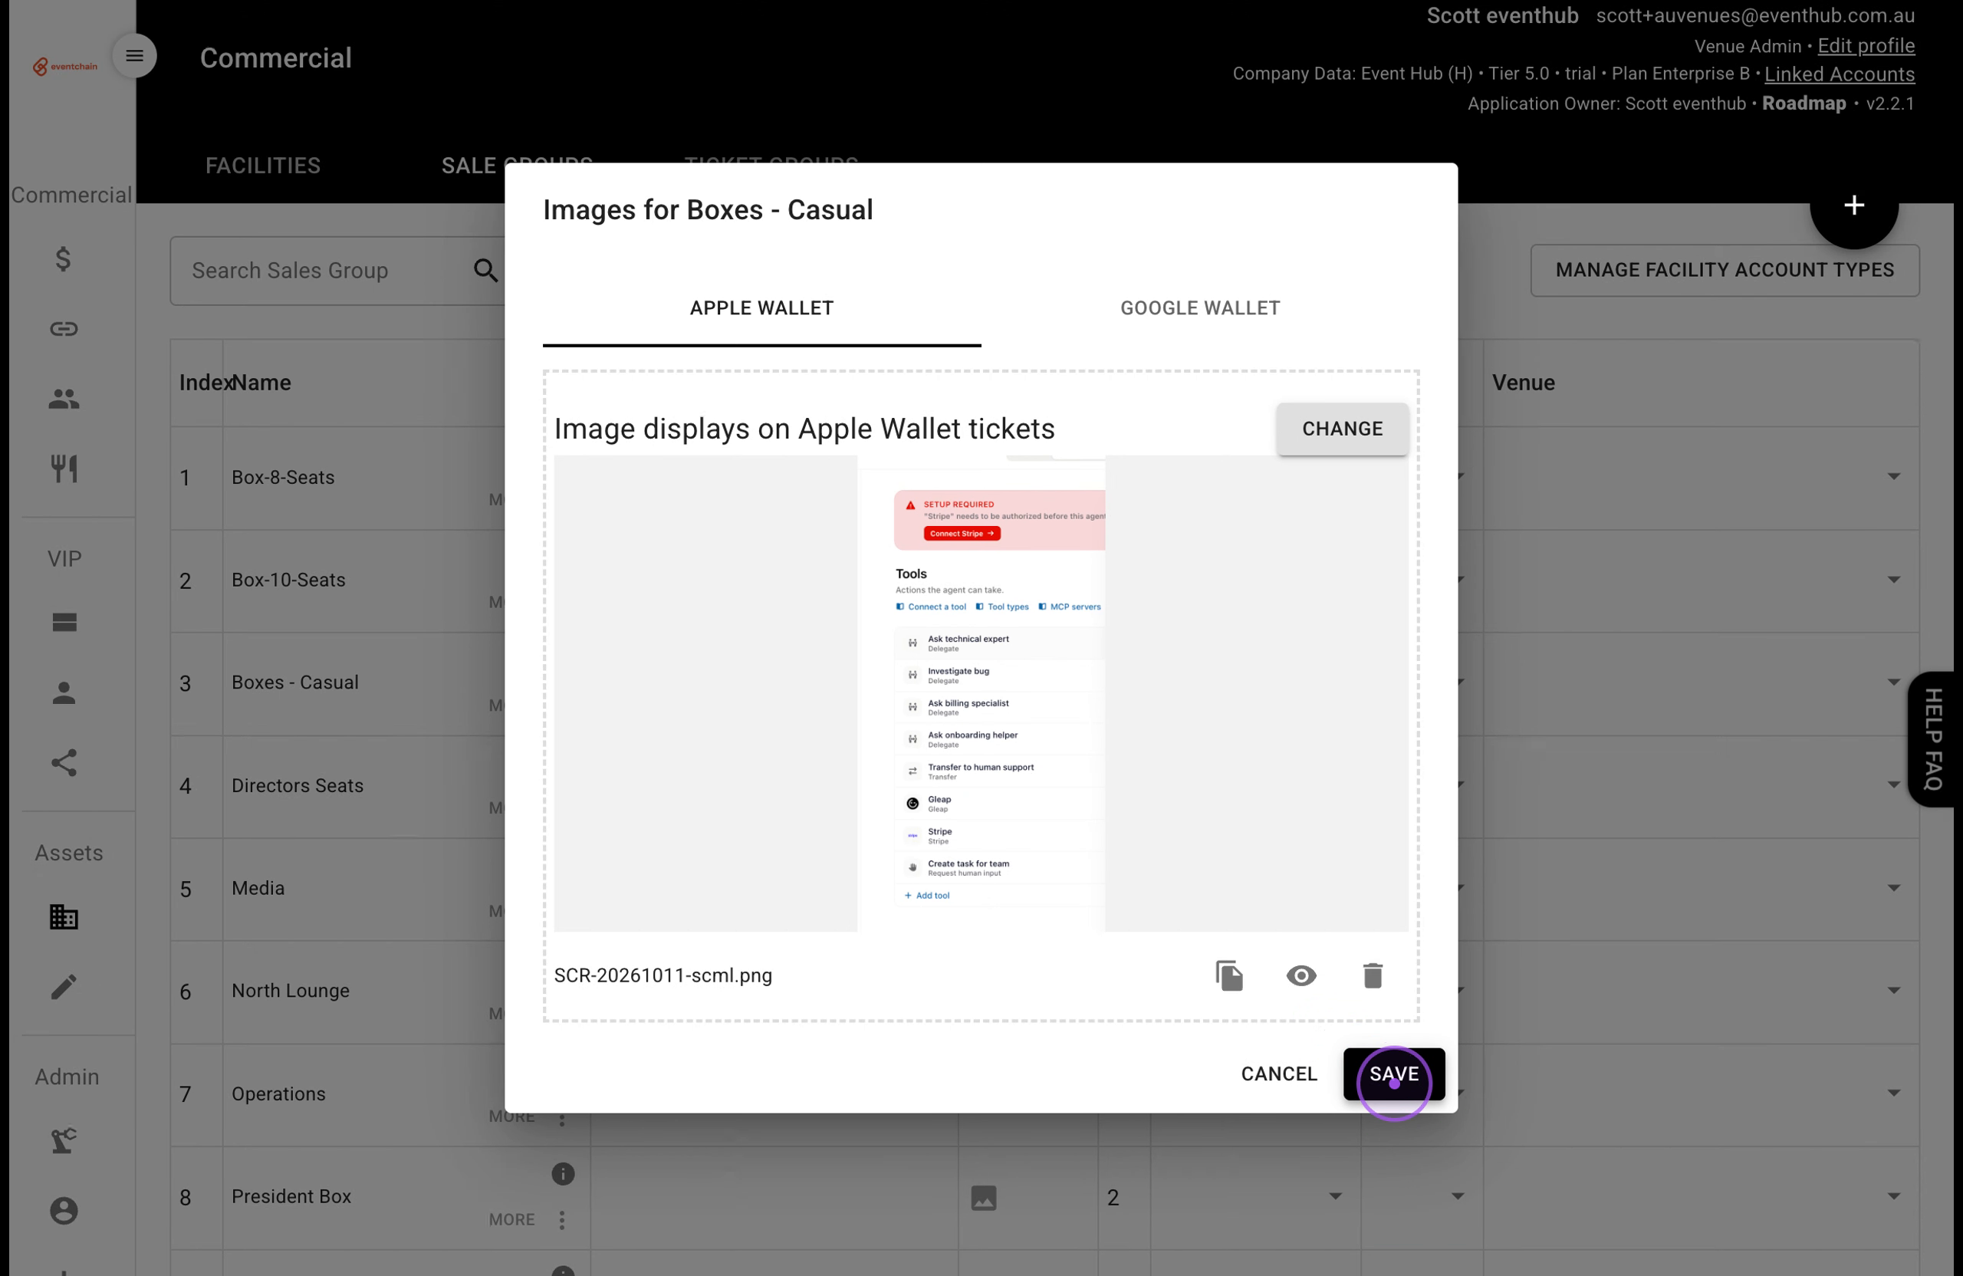The width and height of the screenshot is (1963, 1276).
Task: Open President Box three-dot more menu
Action: (x=562, y=1220)
